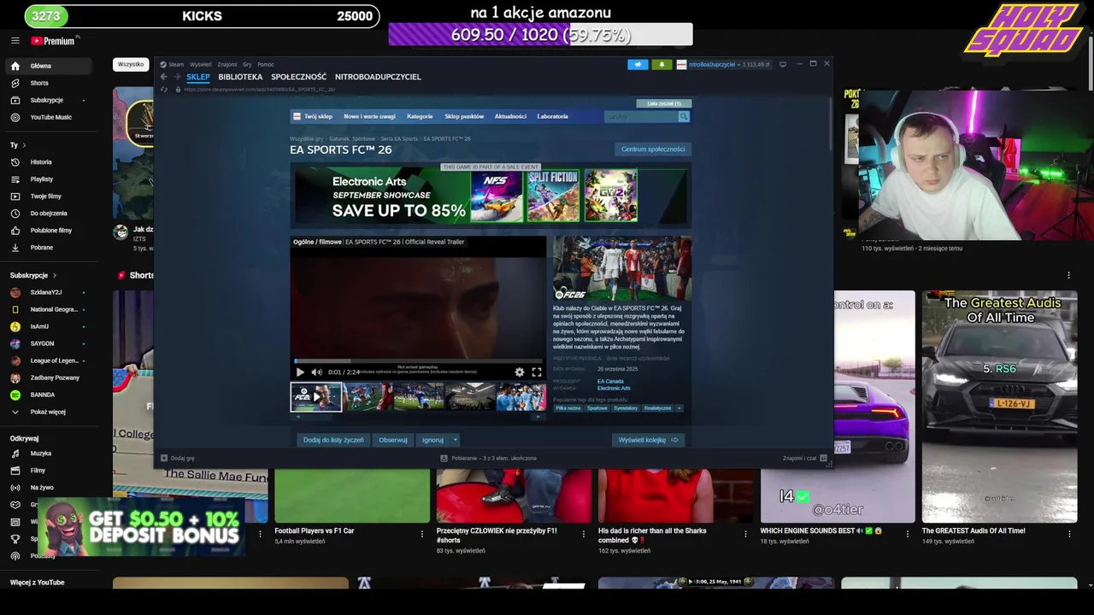The image size is (1094, 615).
Task: Open the Ignoruj dropdown arrow
Action: (456, 440)
